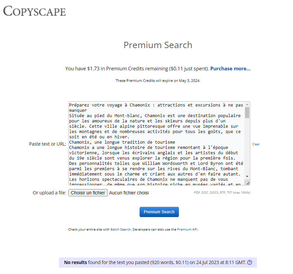Click the Copyscape logo

pos(34,11)
